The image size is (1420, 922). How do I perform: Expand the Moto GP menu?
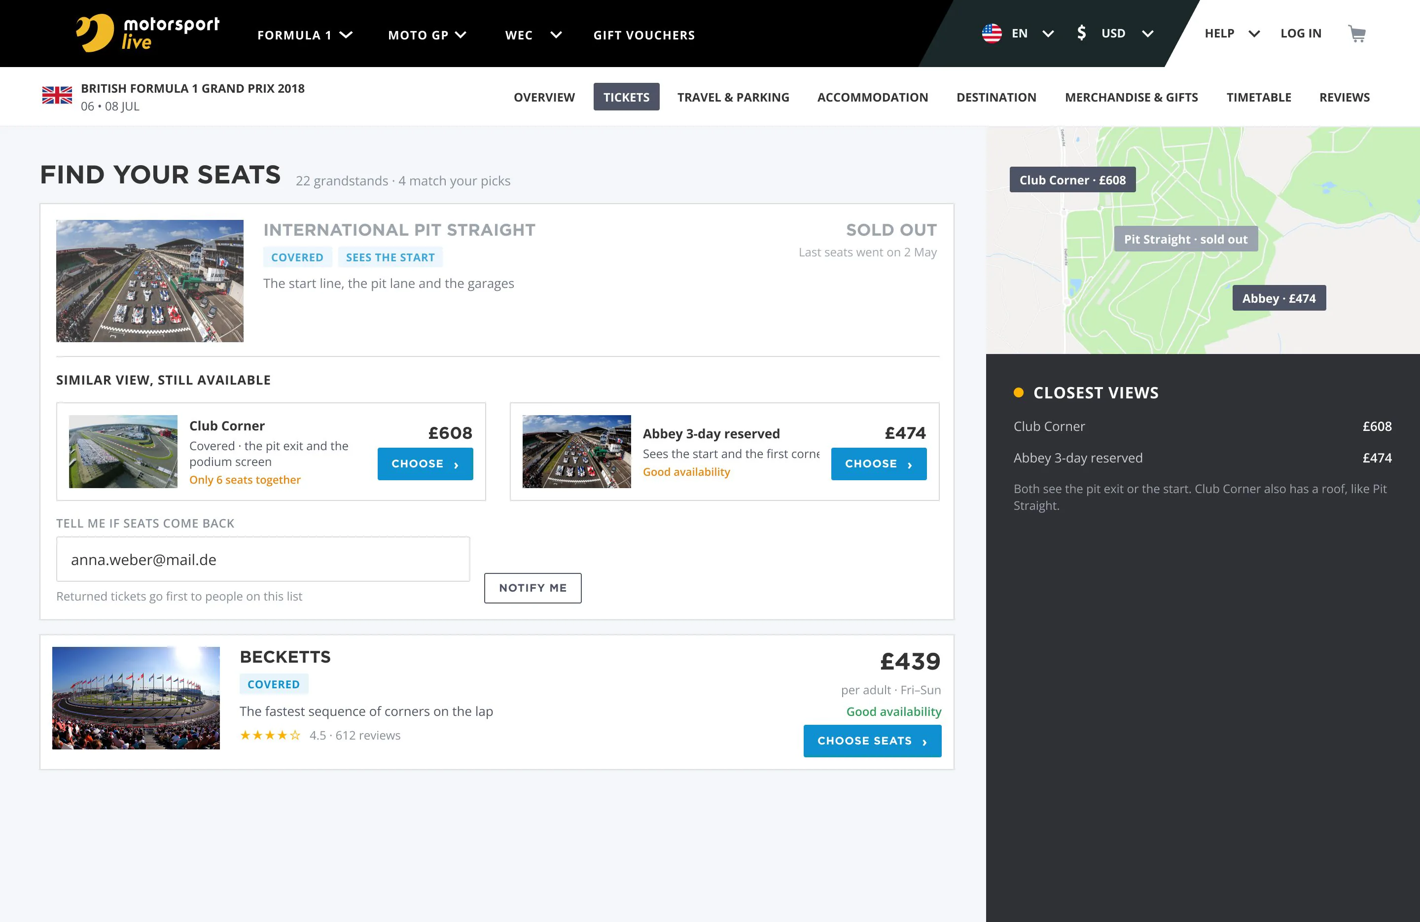coord(427,35)
